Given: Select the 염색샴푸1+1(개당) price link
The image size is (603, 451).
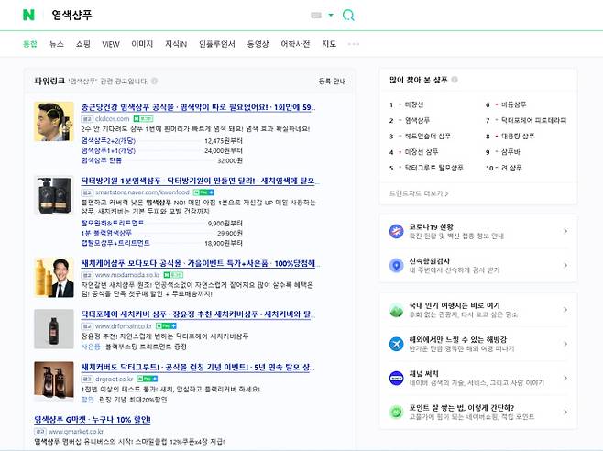Looking at the screenshot, I should [x=108, y=150].
